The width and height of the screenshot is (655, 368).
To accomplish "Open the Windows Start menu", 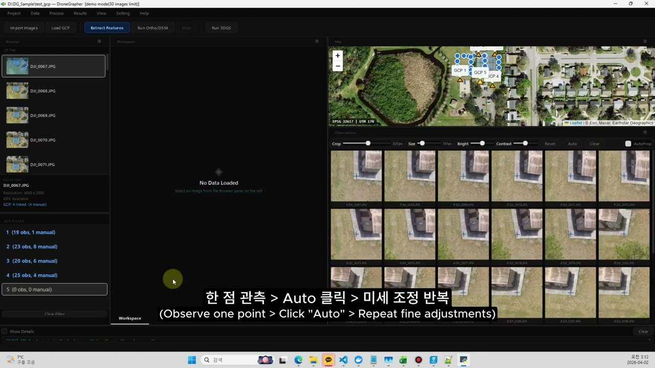I will 192,360.
